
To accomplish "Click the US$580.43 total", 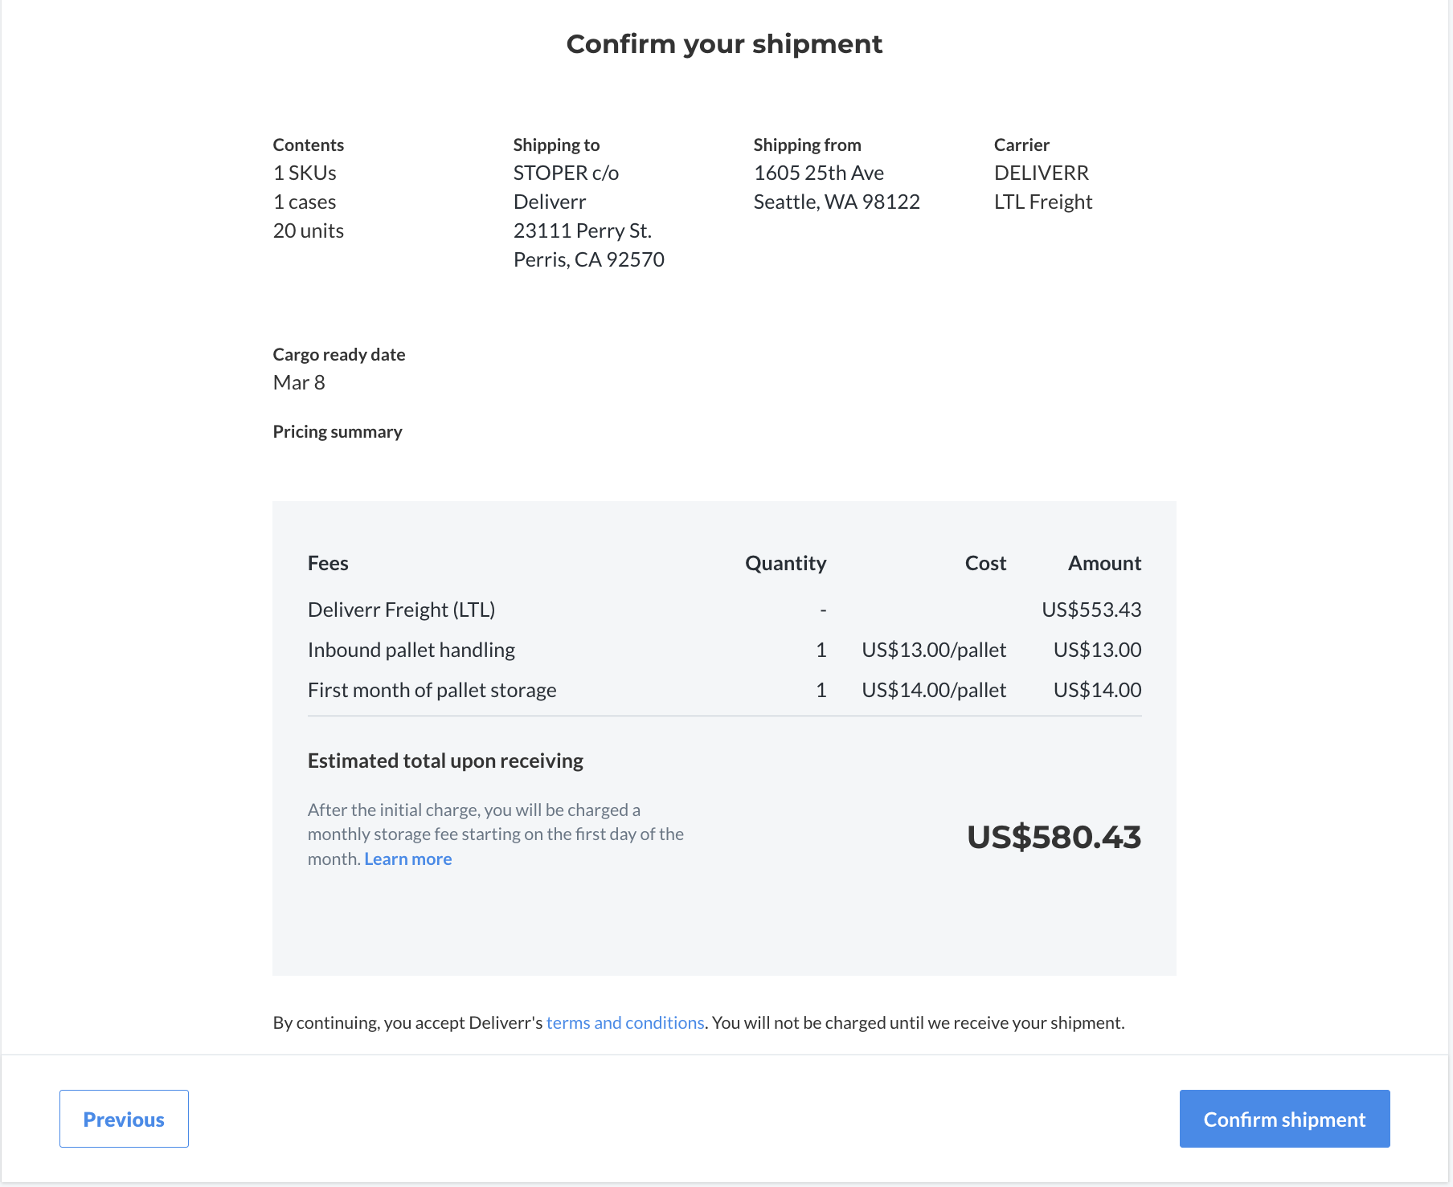I will point(1054,837).
